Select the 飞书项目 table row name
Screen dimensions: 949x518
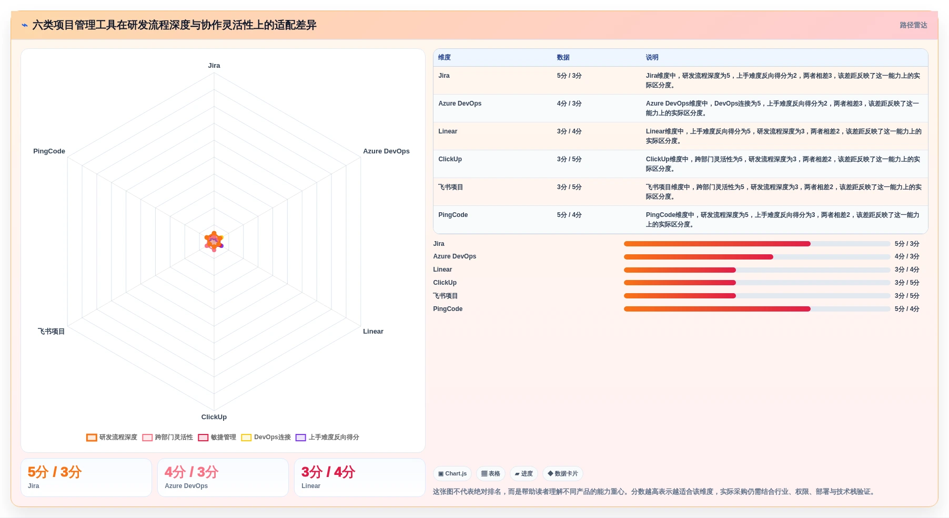click(451, 187)
